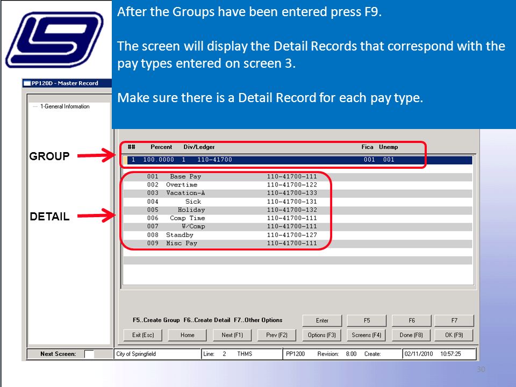Click City of Springfield status field
Image resolution: width=516 pixels, height=387 pixels.
(157, 354)
